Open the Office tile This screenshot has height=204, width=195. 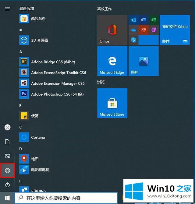(112, 30)
